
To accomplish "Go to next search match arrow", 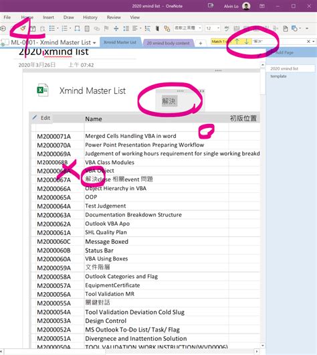I will click(x=247, y=42).
